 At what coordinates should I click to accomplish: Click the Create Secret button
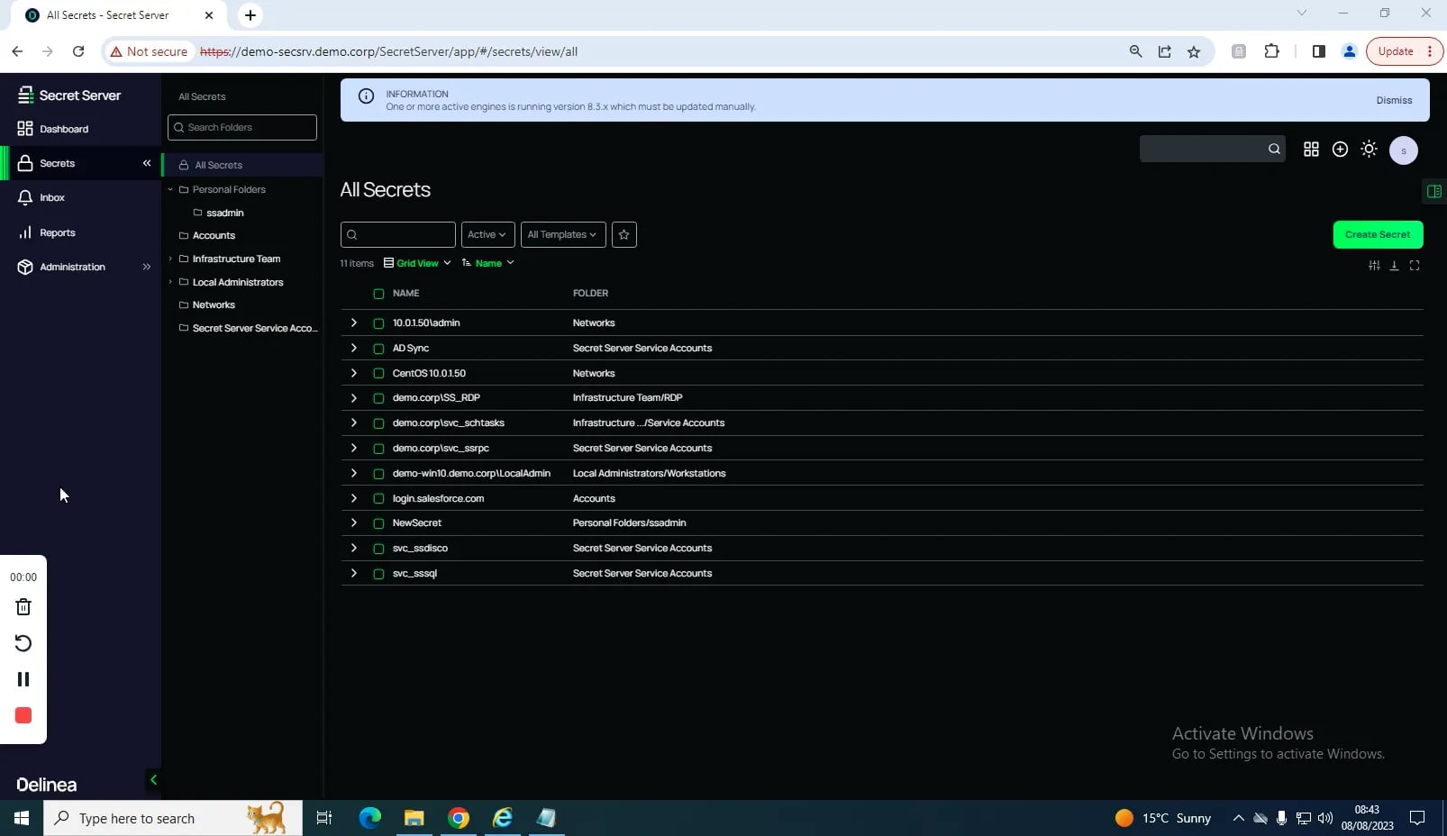tap(1378, 234)
